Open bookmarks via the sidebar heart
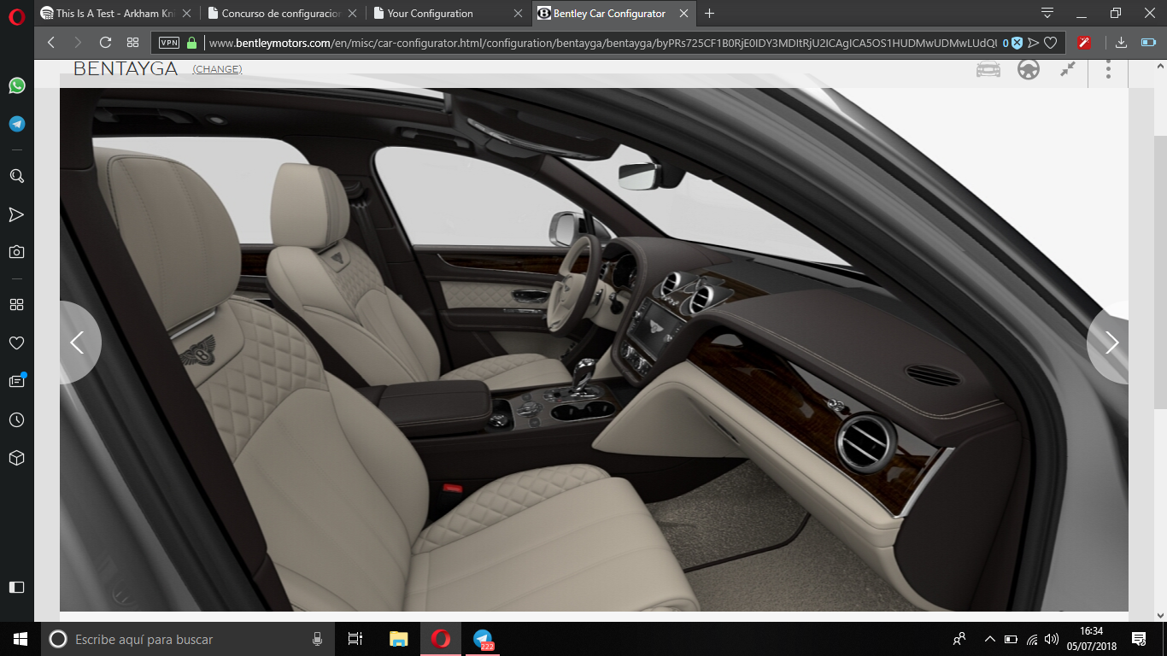Viewport: 1167px width, 656px height. tap(16, 343)
